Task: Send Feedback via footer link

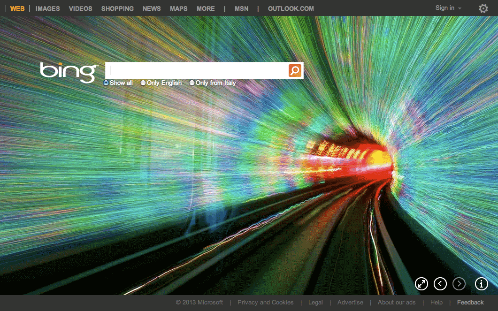Action: [x=470, y=303]
